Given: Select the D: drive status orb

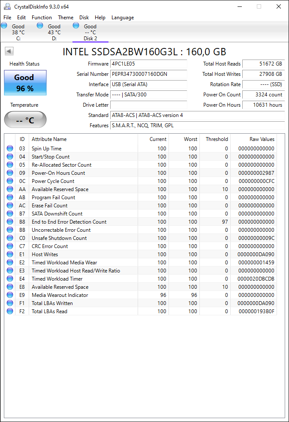Looking at the screenshot, I should 40,26.
